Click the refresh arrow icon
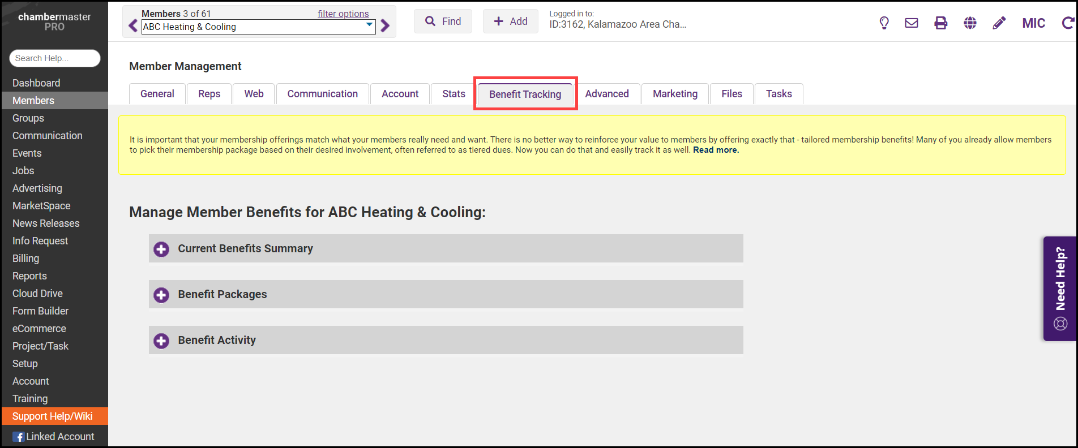This screenshot has height=448, width=1078. tap(1068, 23)
